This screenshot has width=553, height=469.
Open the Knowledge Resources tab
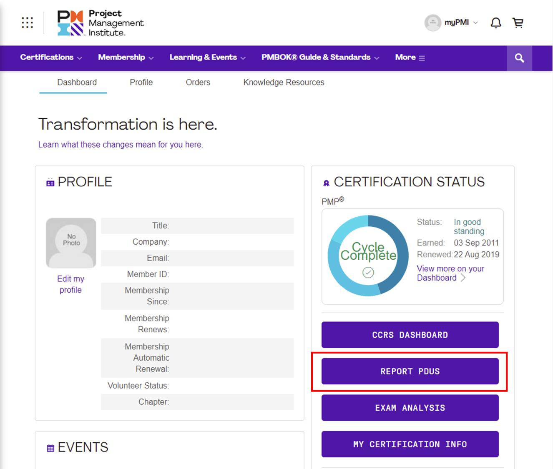[x=284, y=82]
